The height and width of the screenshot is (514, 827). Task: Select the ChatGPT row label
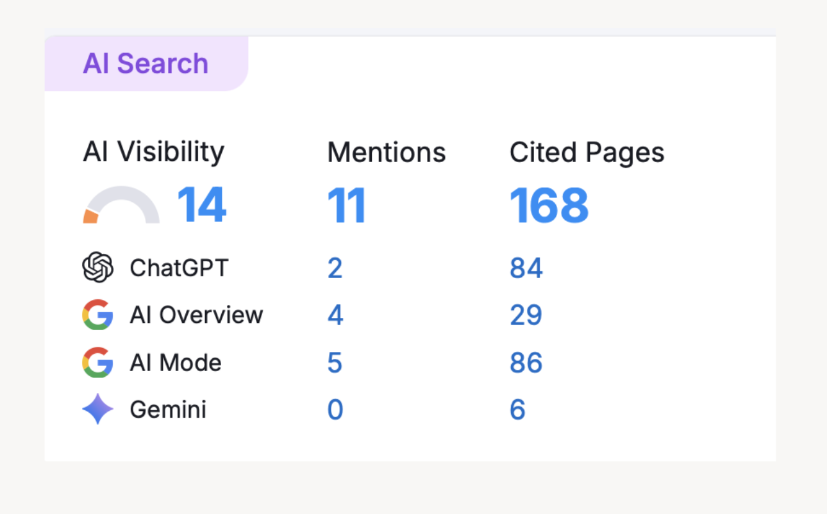click(x=179, y=268)
